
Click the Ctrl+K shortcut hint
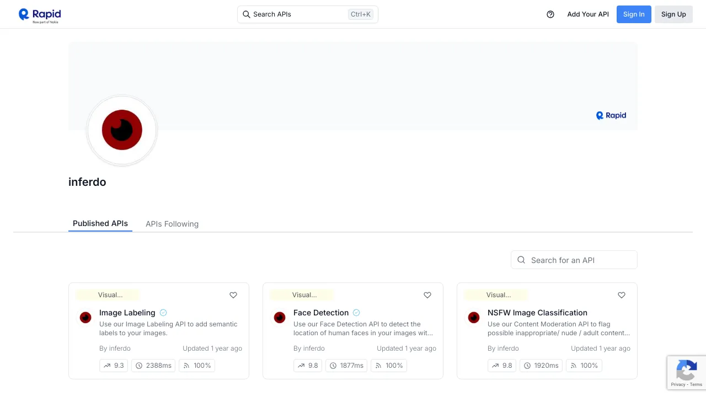(361, 14)
